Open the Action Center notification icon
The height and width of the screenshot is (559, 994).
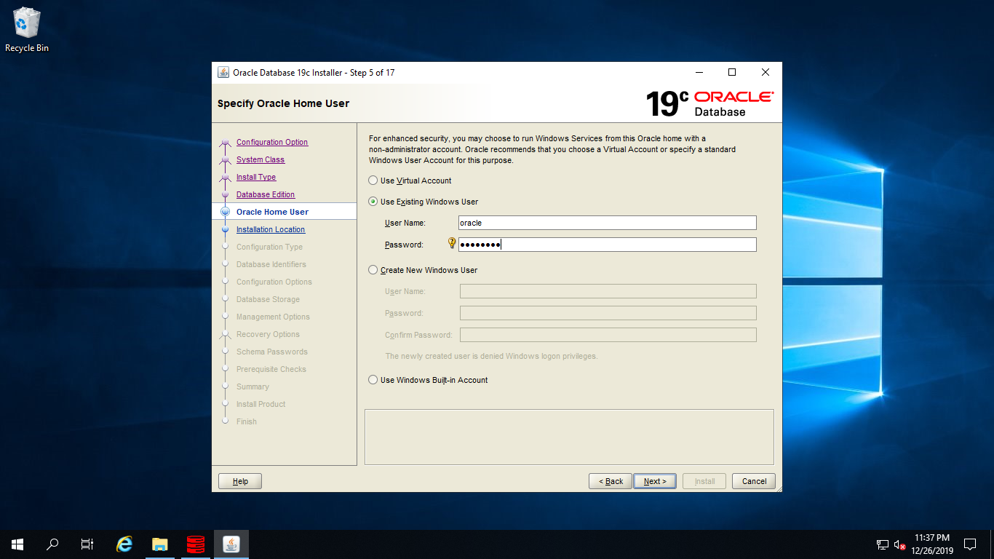pos(970,544)
